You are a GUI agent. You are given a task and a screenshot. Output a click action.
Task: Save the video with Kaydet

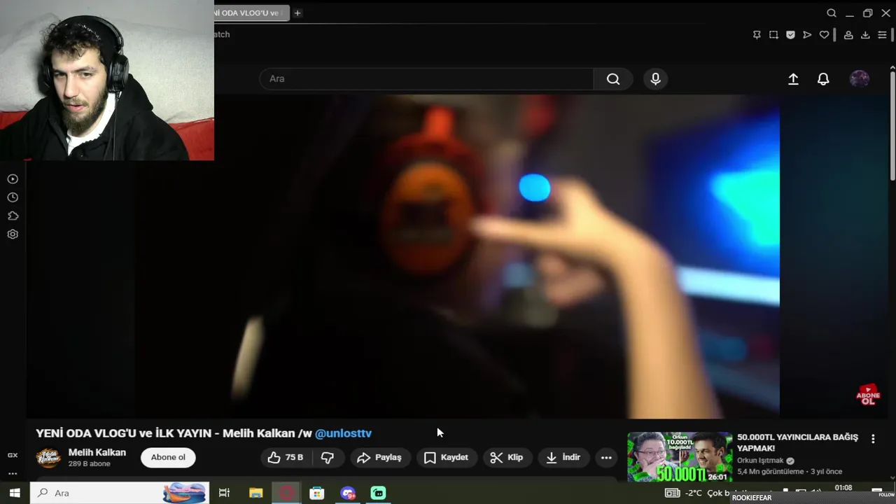446,457
